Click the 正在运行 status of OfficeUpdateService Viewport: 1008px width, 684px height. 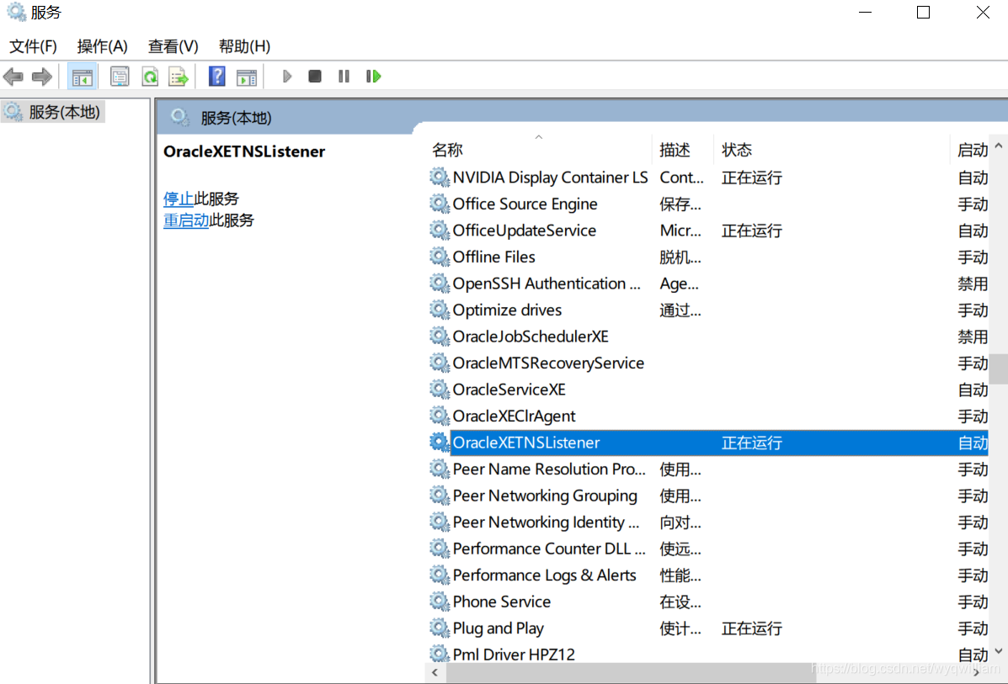pos(751,231)
